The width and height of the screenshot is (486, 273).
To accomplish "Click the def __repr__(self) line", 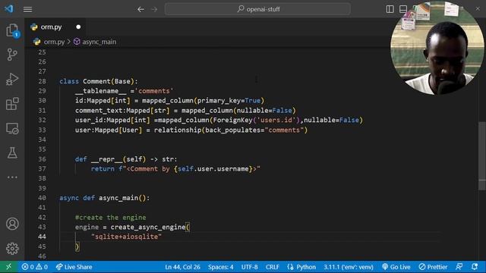I will (x=126, y=159).
